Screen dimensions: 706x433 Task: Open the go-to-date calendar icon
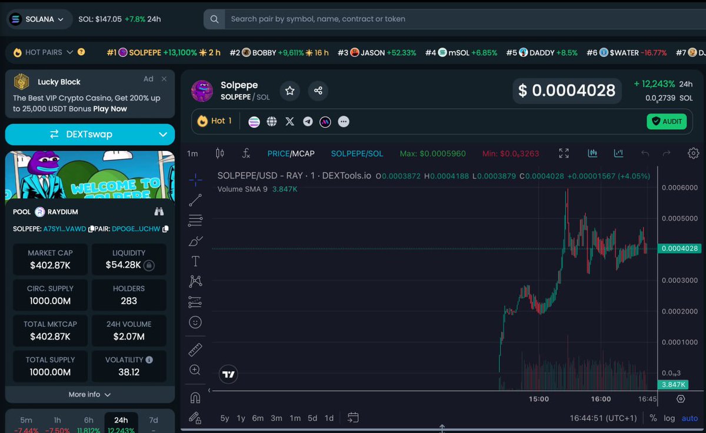353,418
